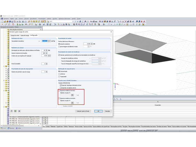Click the Save disk icon
This screenshot has width=196, height=147.
12,21
